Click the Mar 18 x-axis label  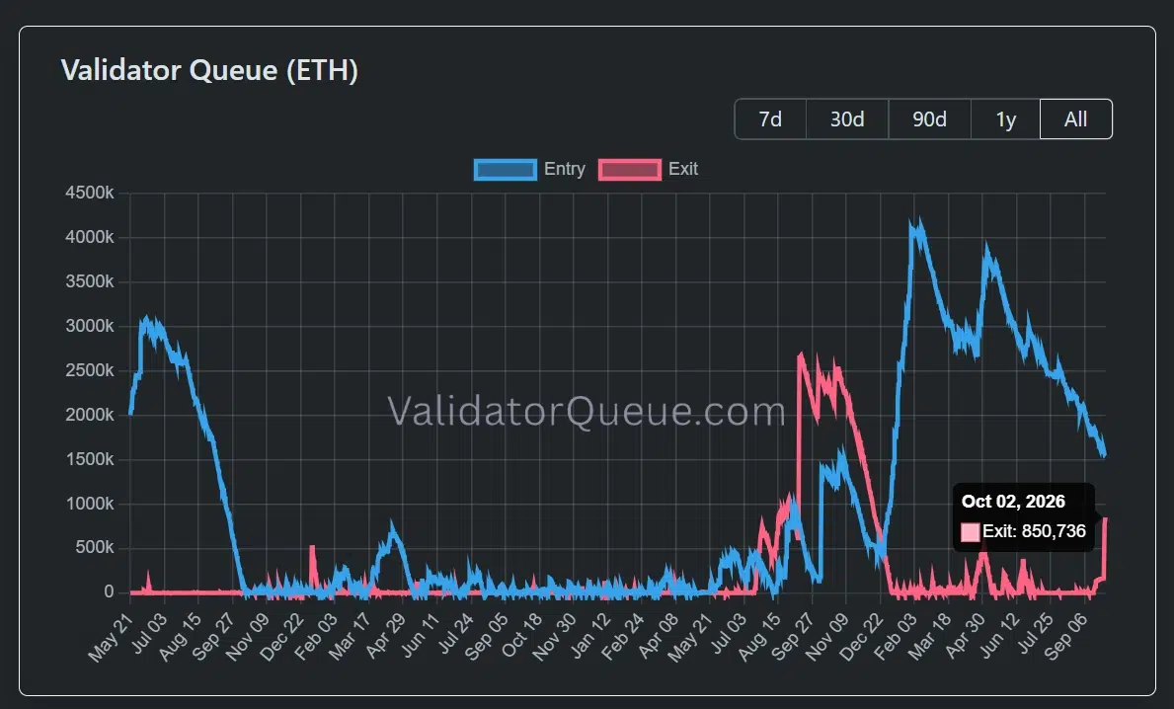click(928, 636)
